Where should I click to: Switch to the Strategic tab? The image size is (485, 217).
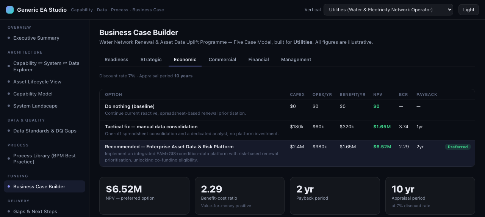151,60
